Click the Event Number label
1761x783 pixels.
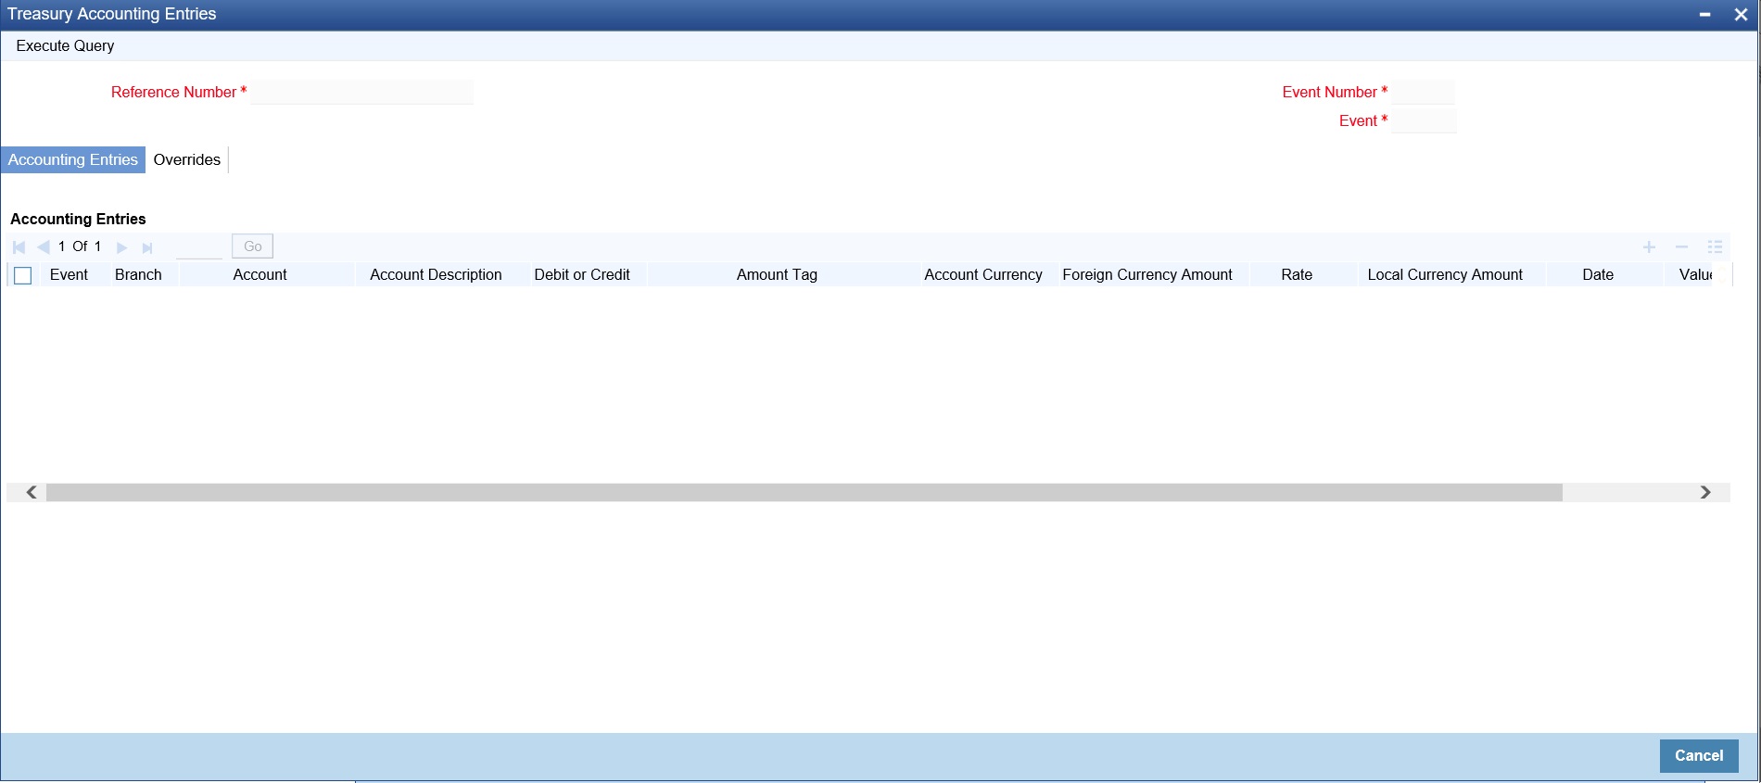(x=1329, y=92)
